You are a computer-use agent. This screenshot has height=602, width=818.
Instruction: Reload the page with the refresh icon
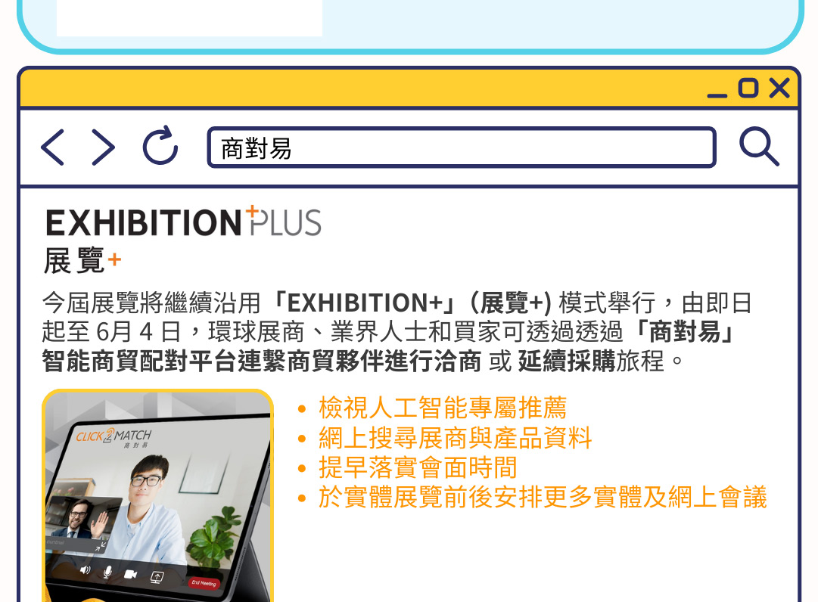160,145
